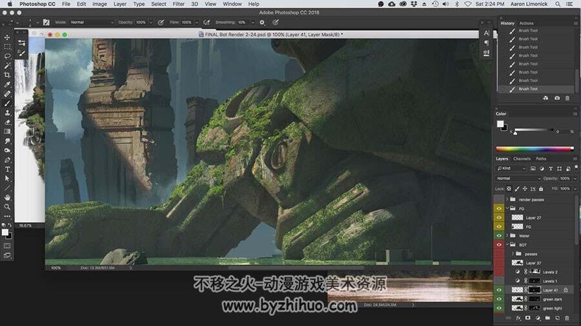This screenshot has height=326, width=581.
Task: Select the Eyedropper tool
Action: (x=7, y=84)
